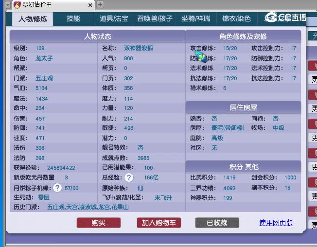Click the 角色修炼及宠修 section header
This screenshot has height=247, width=317.
[x=243, y=36]
